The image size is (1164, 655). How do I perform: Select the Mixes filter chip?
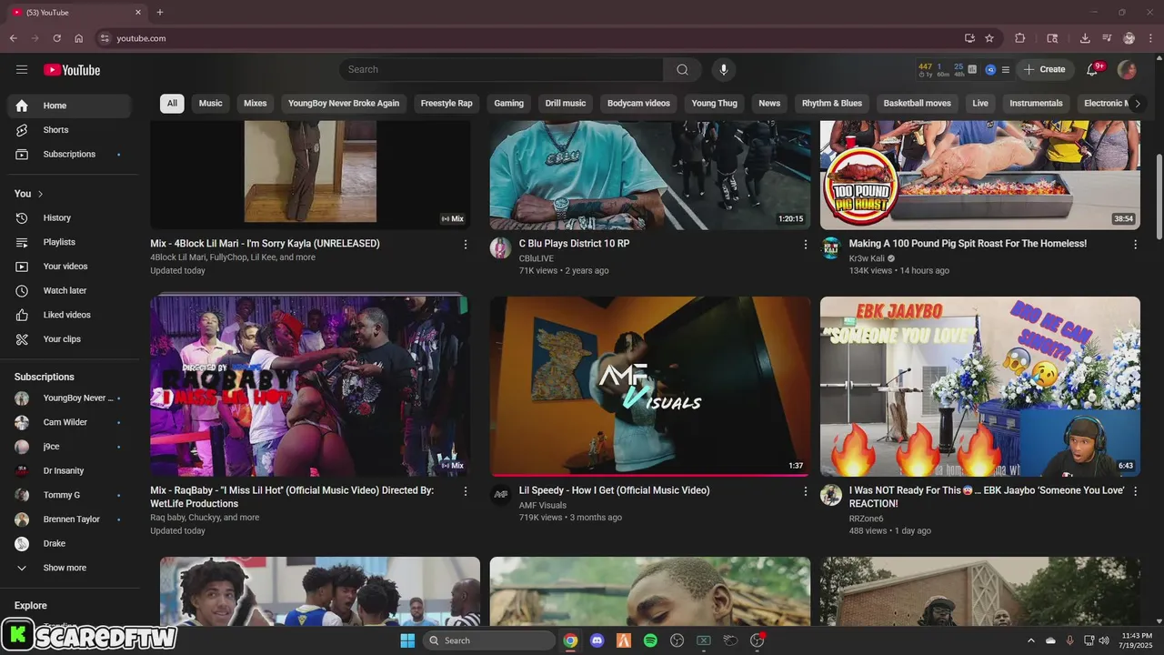pos(256,103)
